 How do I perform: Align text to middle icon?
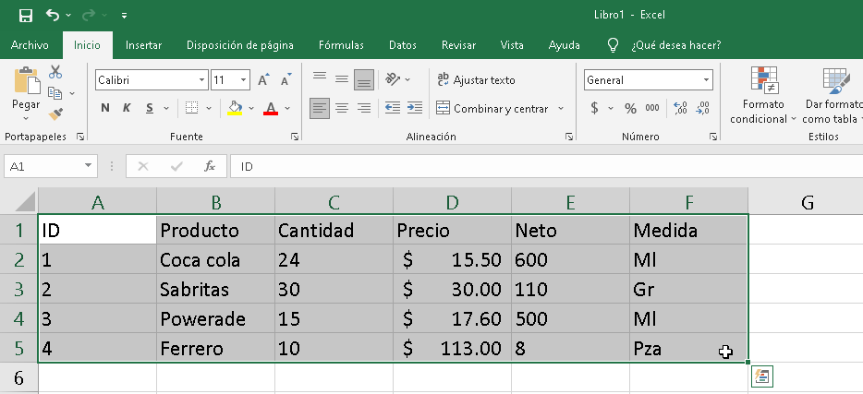point(342,79)
